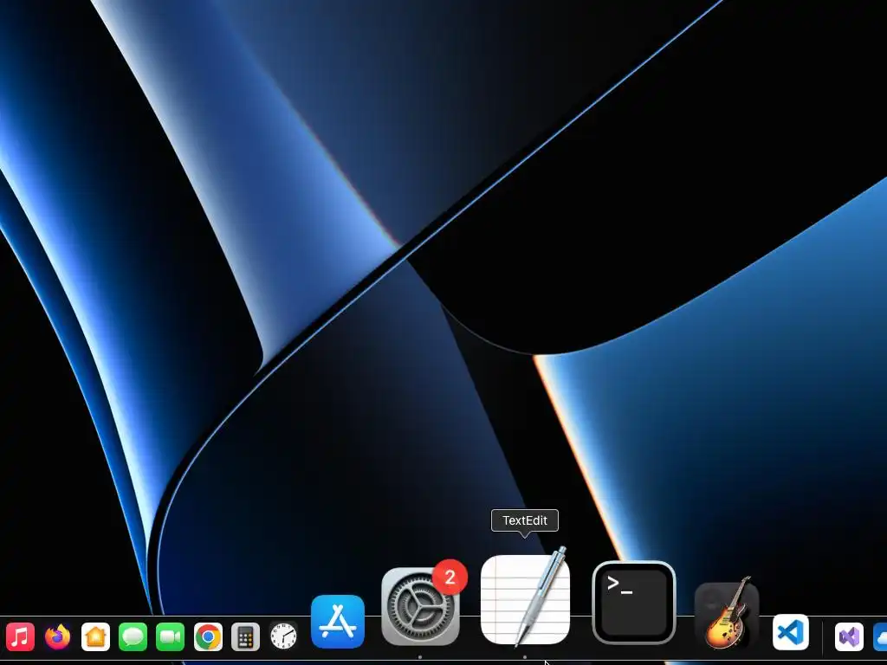Open the Home app icon
The width and height of the screenshot is (887, 665).
point(95,636)
